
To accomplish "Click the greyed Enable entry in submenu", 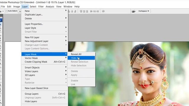I will (x=82, y=80).
